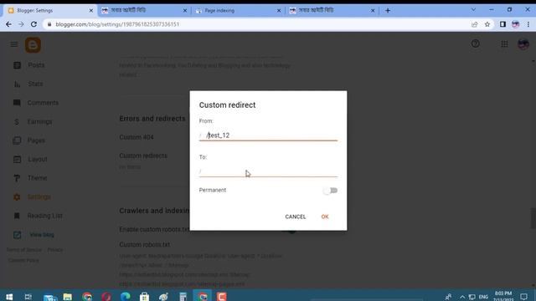Open the Help question-mark icon
The image size is (536, 301).
click(x=475, y=43)
